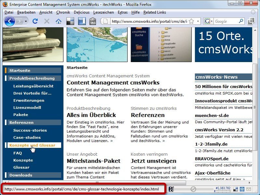Go to the Home page icon
The width and height of the screenshot is (260, 195).
pos(58,21)
